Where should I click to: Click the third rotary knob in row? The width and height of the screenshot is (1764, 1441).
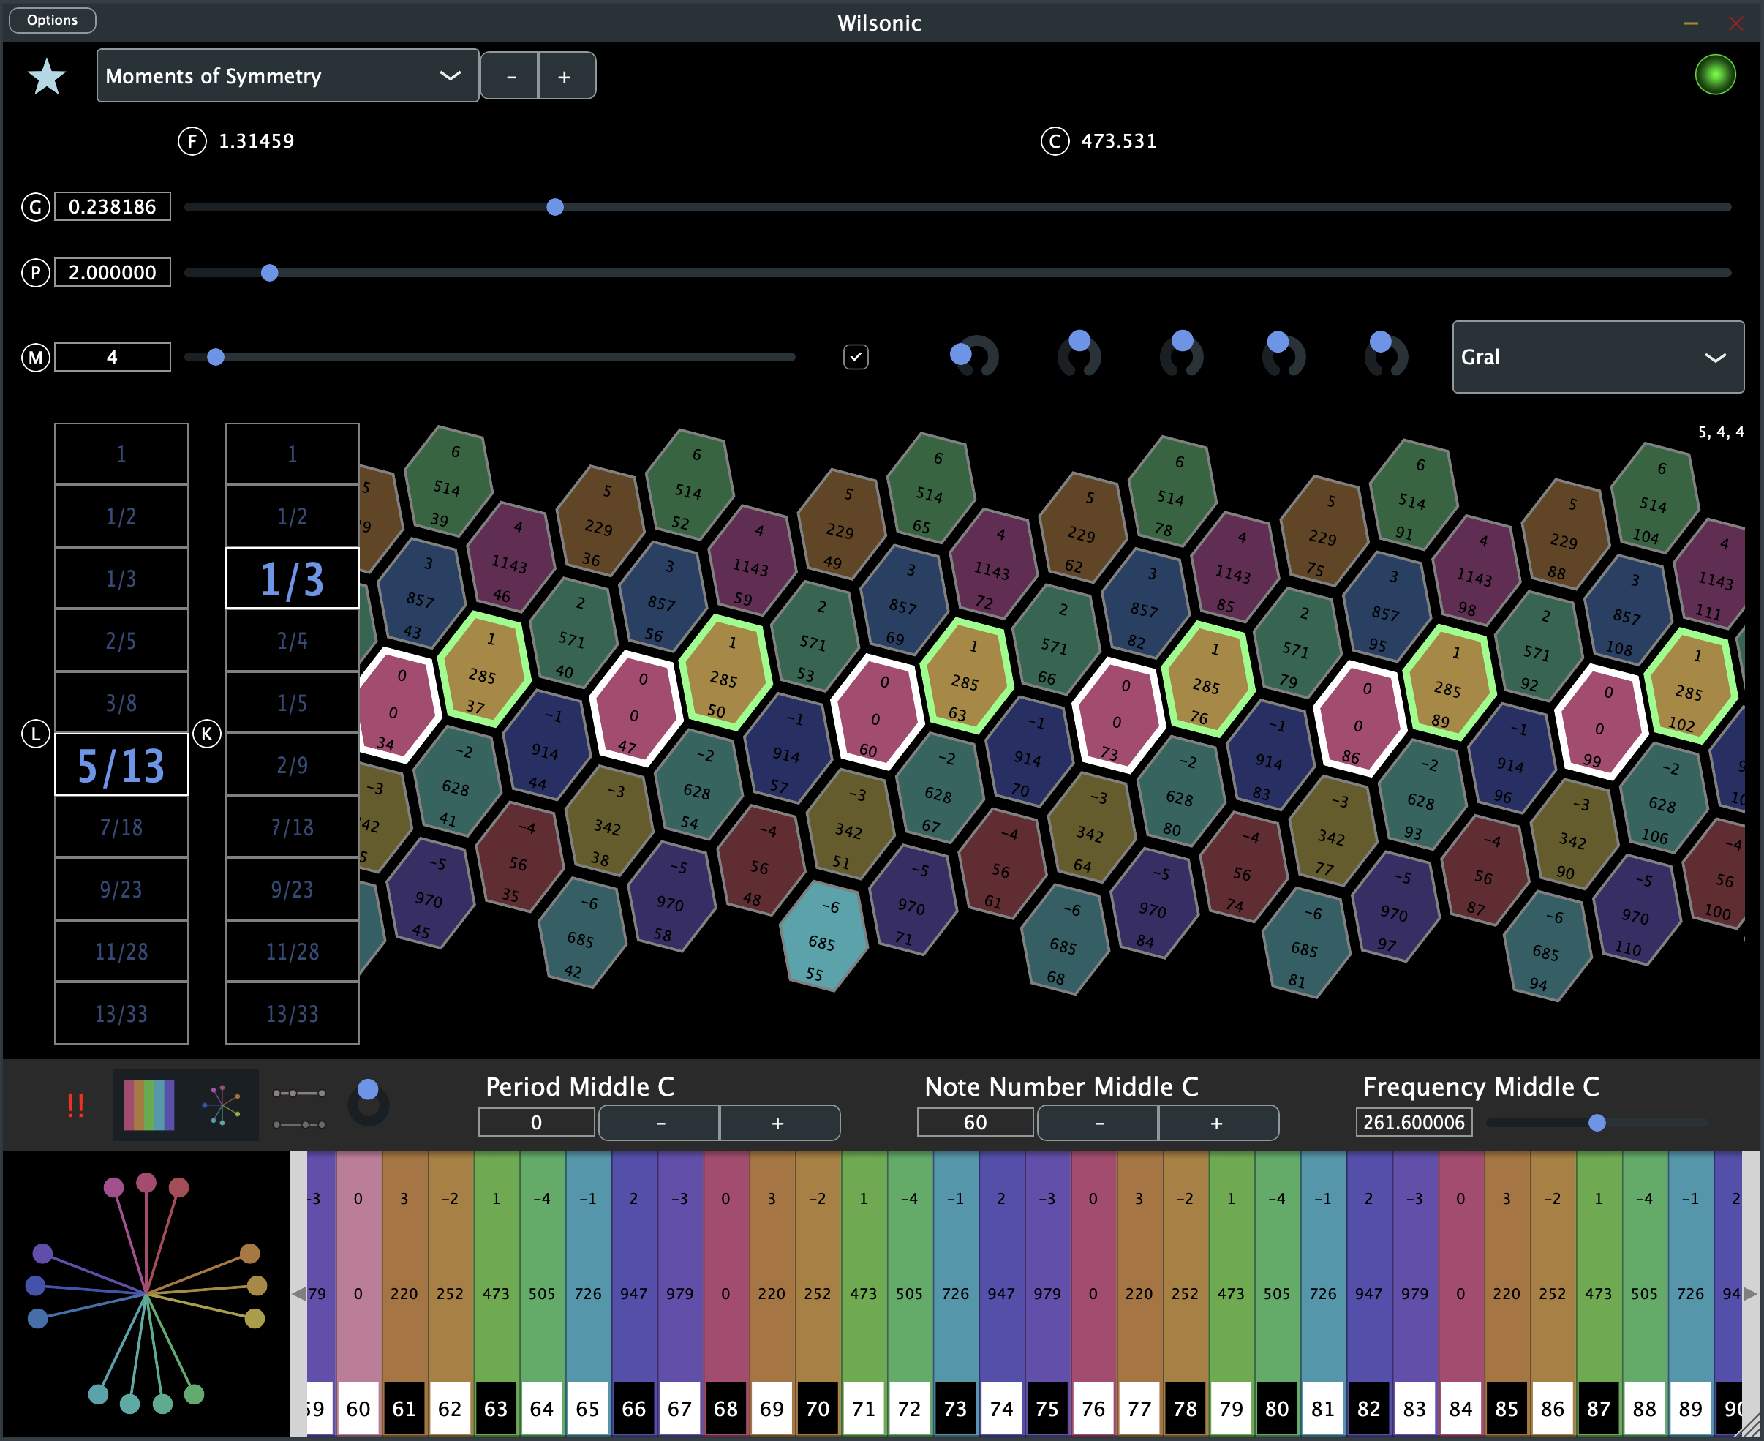[1182, 355]
